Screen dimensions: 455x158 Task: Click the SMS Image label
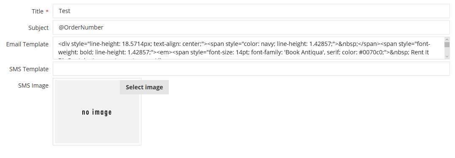click(33, 86)
